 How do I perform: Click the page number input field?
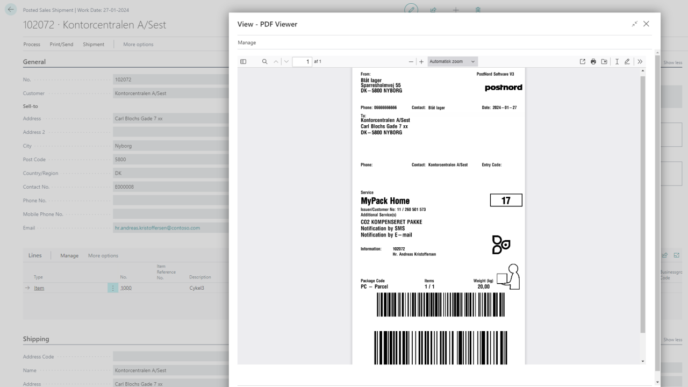pyautogui.click(x=302, y=62)
